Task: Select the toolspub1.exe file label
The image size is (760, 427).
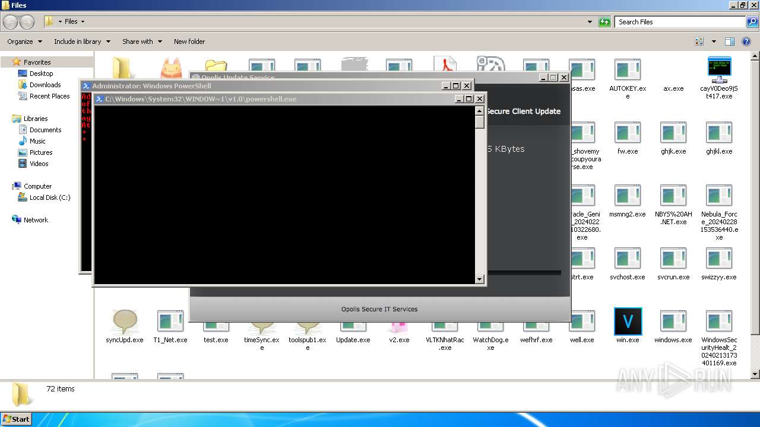Action: point(308,343)
